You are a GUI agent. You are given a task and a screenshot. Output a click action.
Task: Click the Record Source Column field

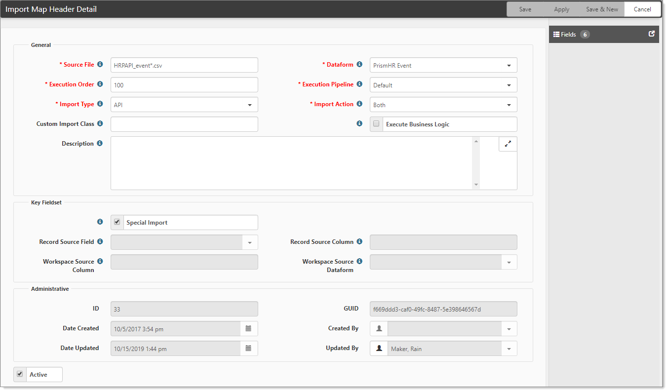pyautogui.click(x=443, y=242)
